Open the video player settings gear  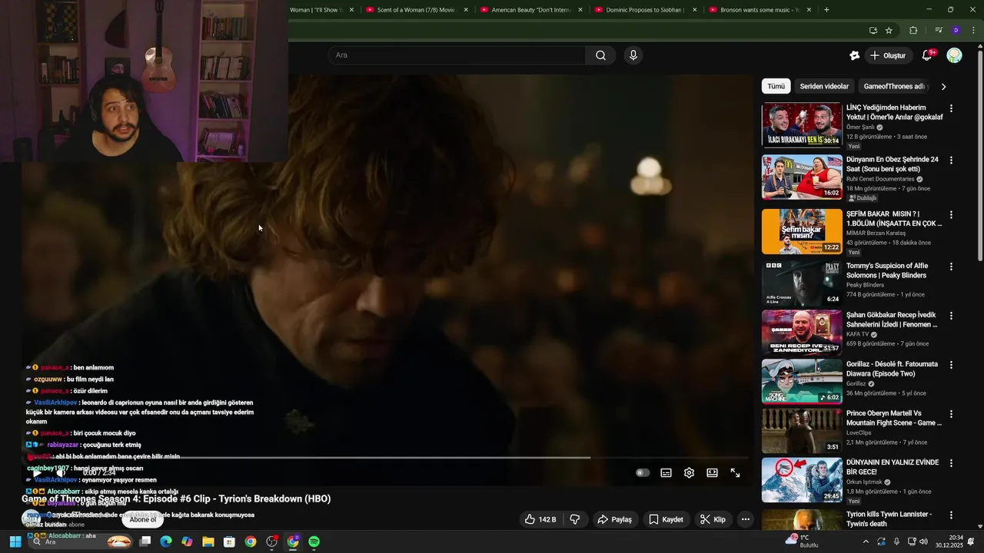pos(689,473)
